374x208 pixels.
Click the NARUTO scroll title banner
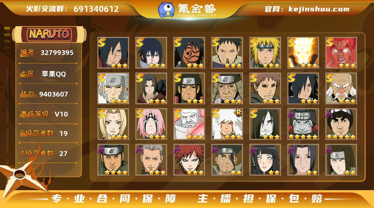click(x=49, y=34)
